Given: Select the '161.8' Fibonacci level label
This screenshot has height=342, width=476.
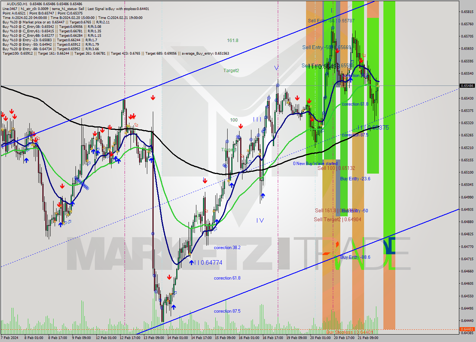Looking at the screenshot, I should coord(233,41).
